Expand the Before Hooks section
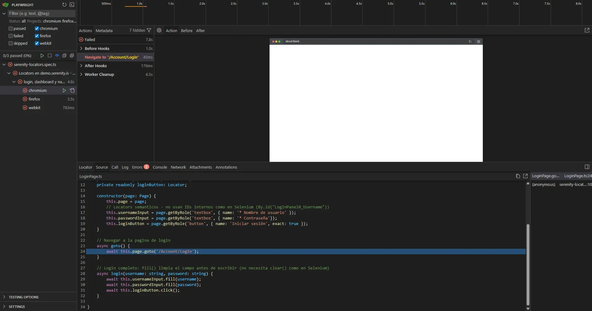 [81, 48]
